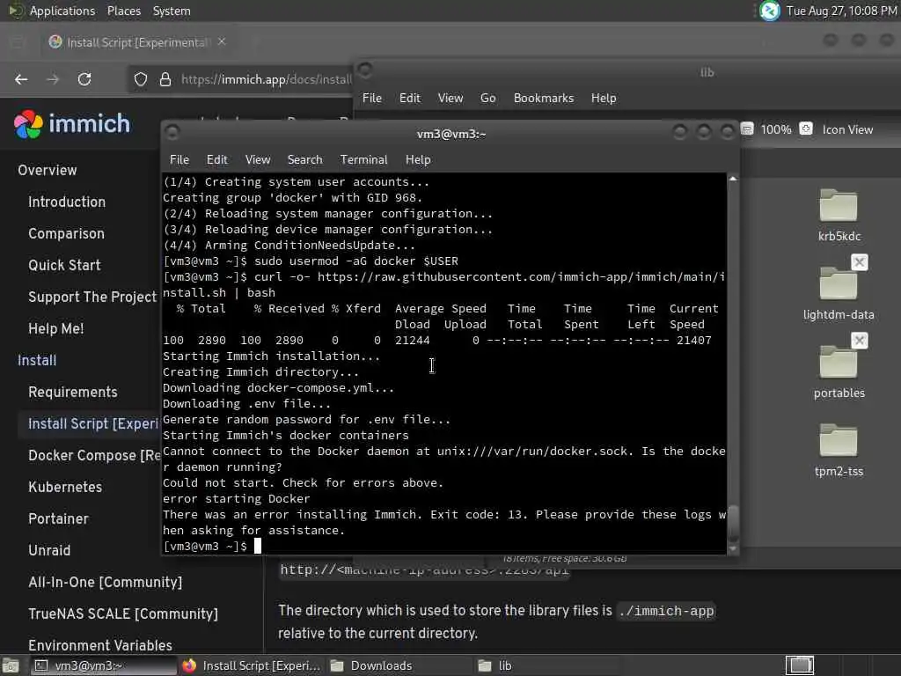Click the zoom in icon beside 100%
This screenshot has width=901, height=676.
tap(806, 129)
